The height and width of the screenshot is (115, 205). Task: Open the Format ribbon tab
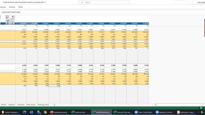(x=12, y=7)
